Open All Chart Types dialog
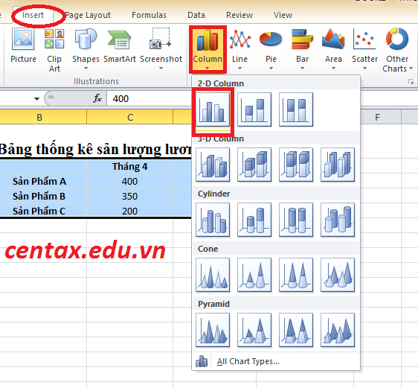The image size is (418, 388). (276, 362)
